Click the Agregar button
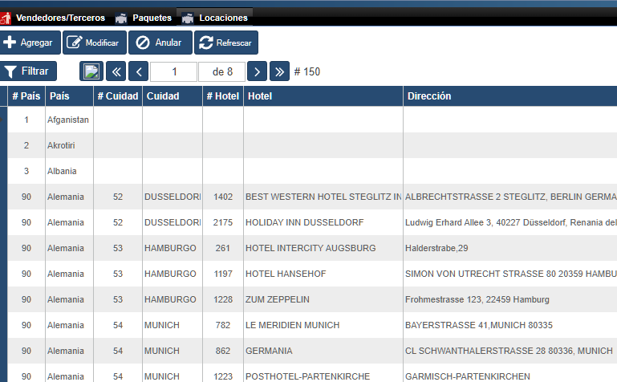Image resolution: width=617 pixels, height=382 pixels. pos(29,43)
